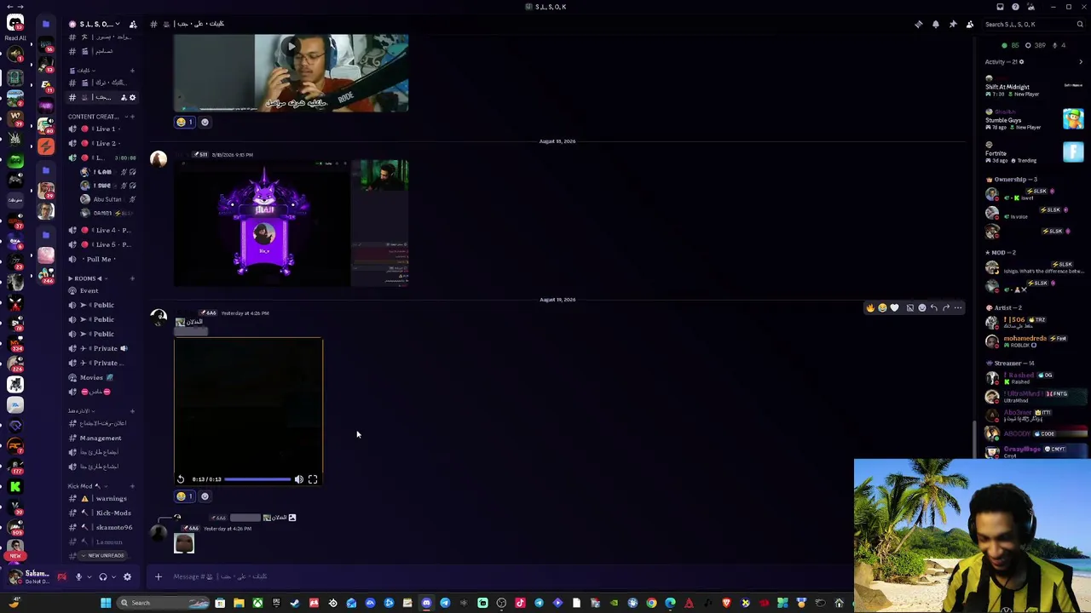Add heart reaction from message hover toolbar

pos(894,307)
